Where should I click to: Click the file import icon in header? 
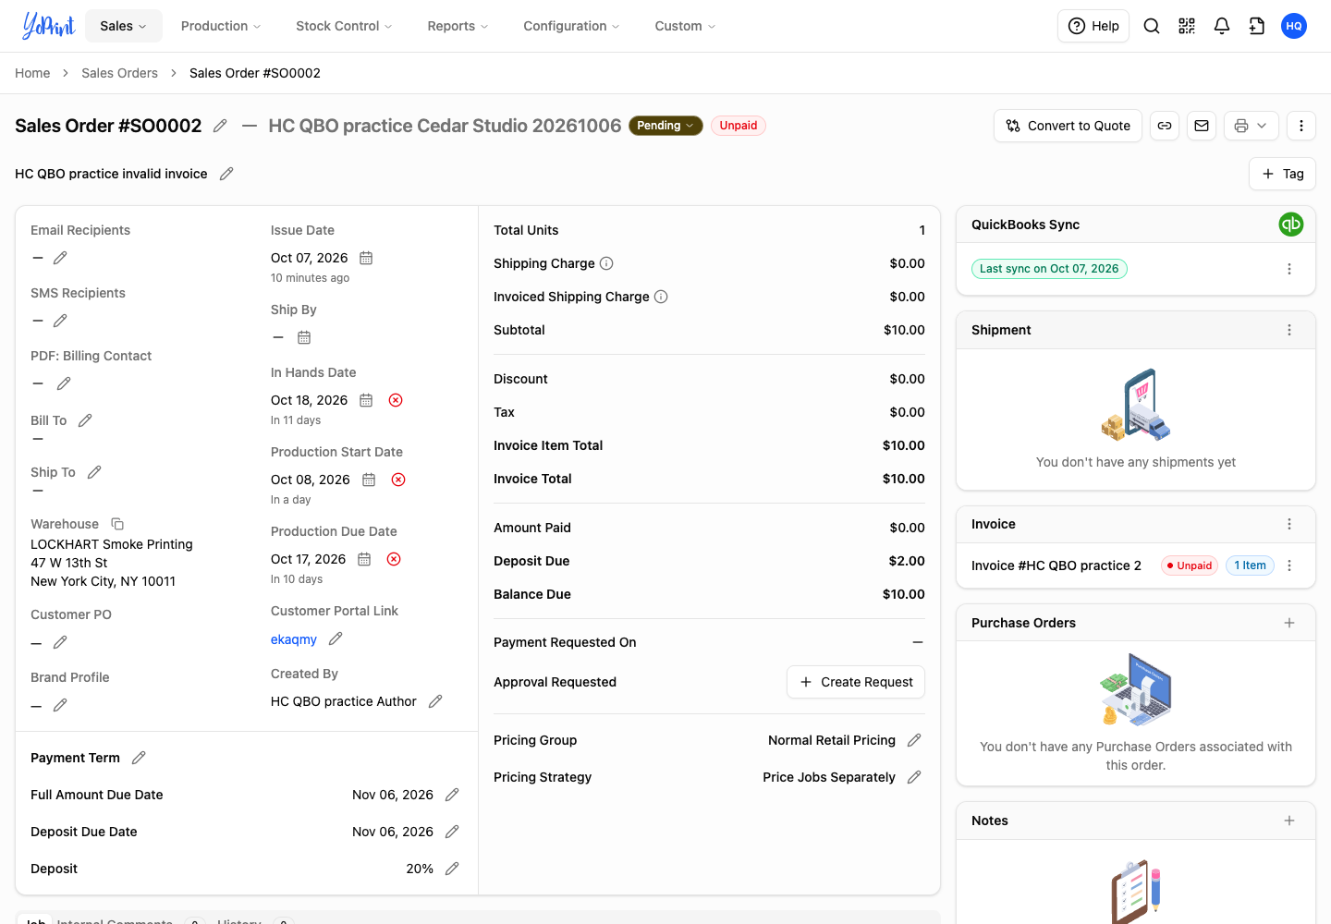tap(1257, 26)
